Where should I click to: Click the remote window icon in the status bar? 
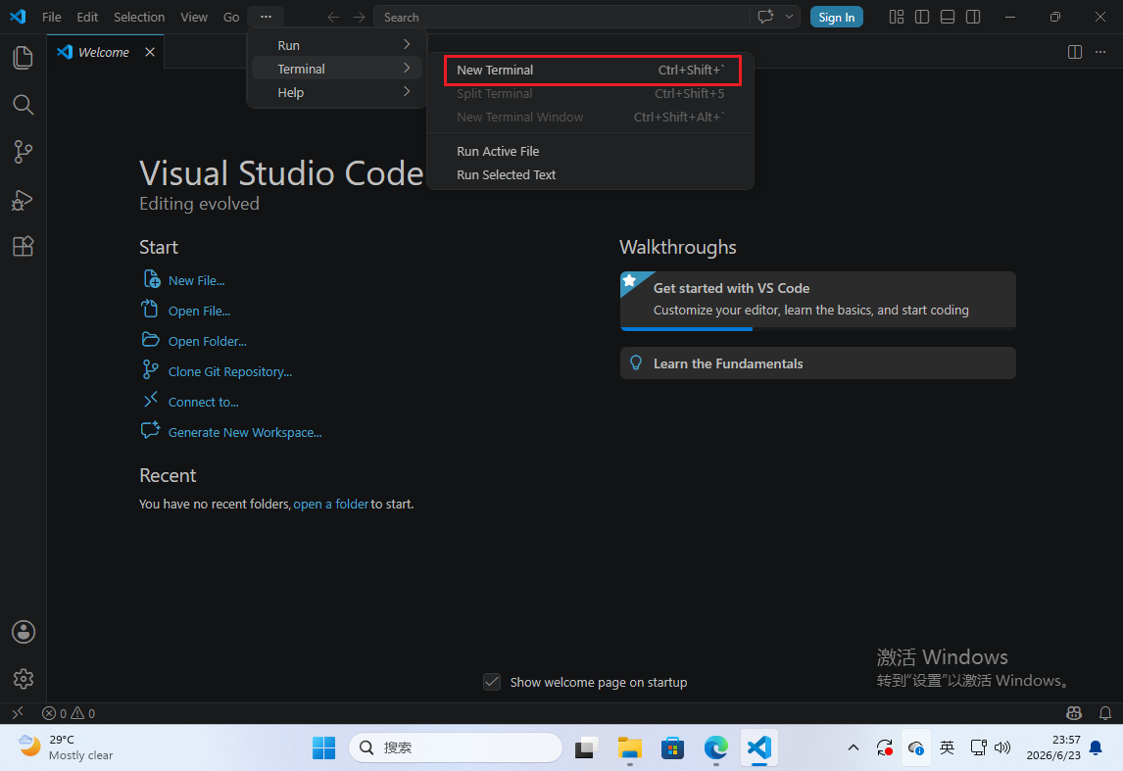(18, 713)
